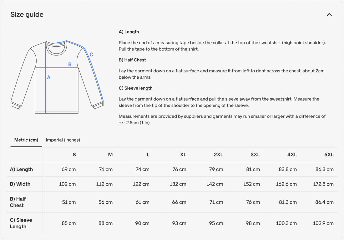
Task: Click the 5XL size column header
Action: pos(329,154)
